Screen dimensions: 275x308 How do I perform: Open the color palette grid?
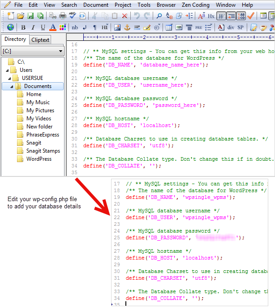point(63,27)
